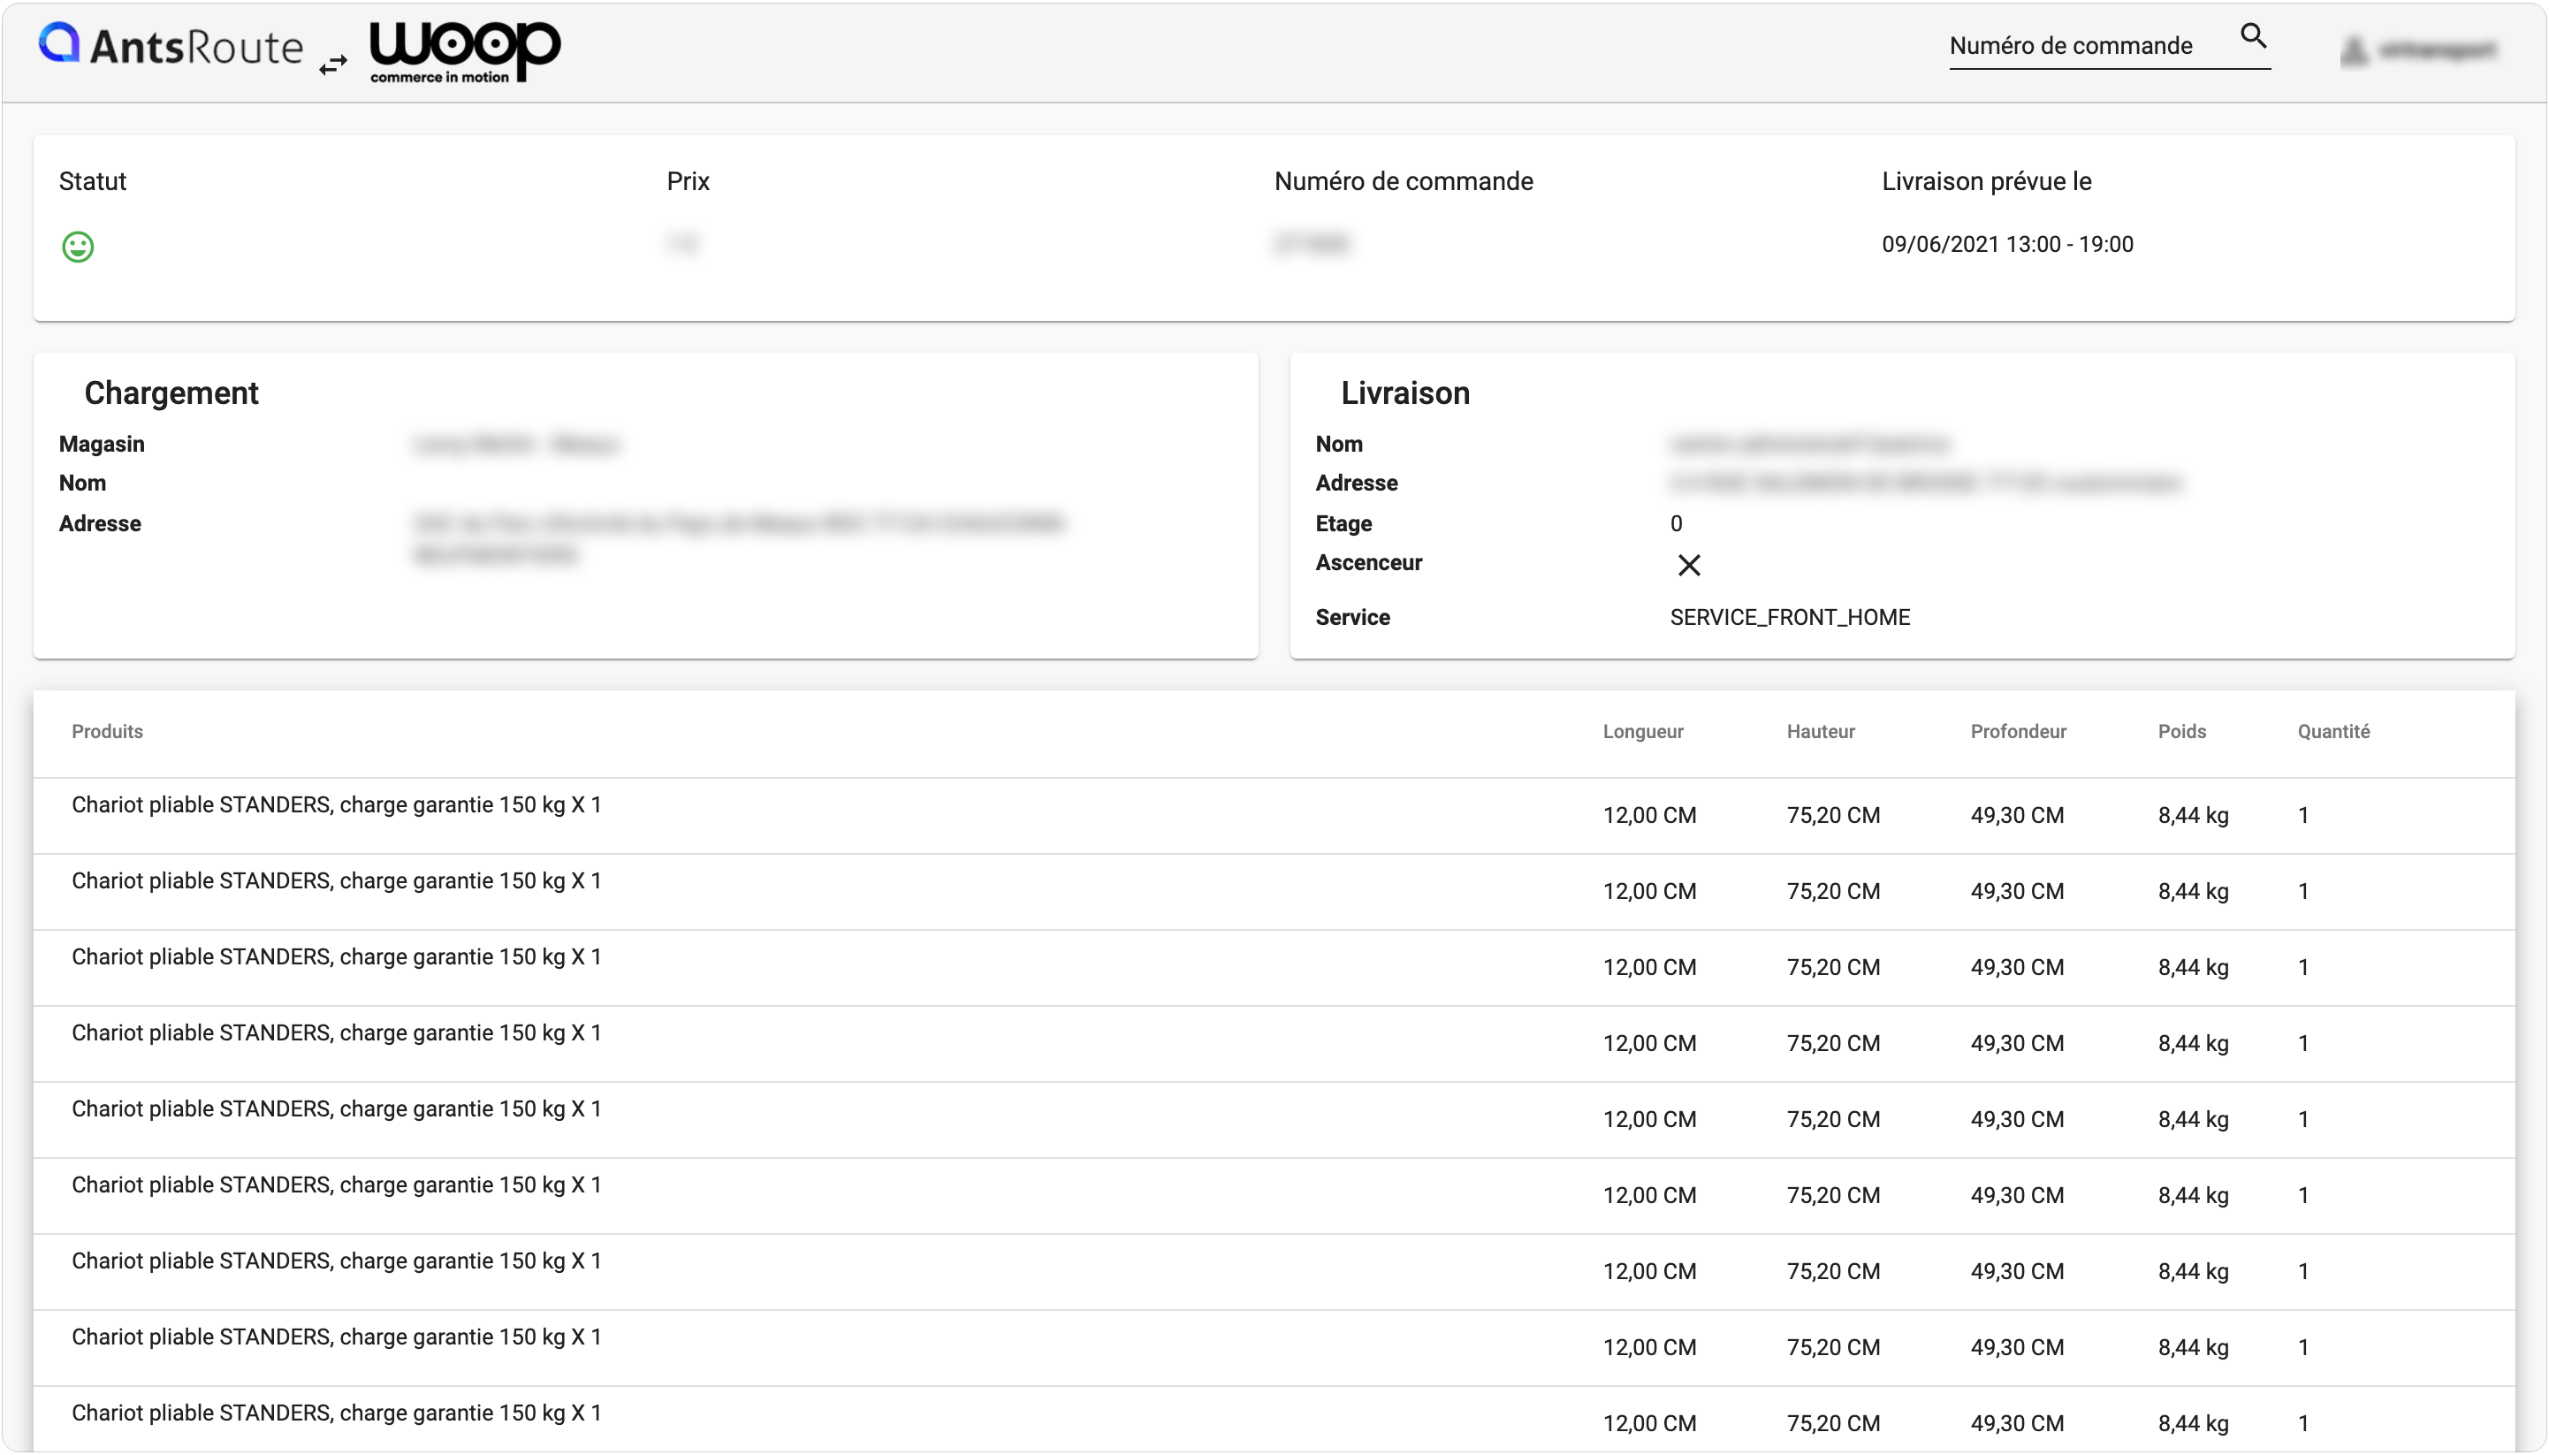Screen dimensions: 2549x1455
Task: Click the Prix label
Action: 688,182
